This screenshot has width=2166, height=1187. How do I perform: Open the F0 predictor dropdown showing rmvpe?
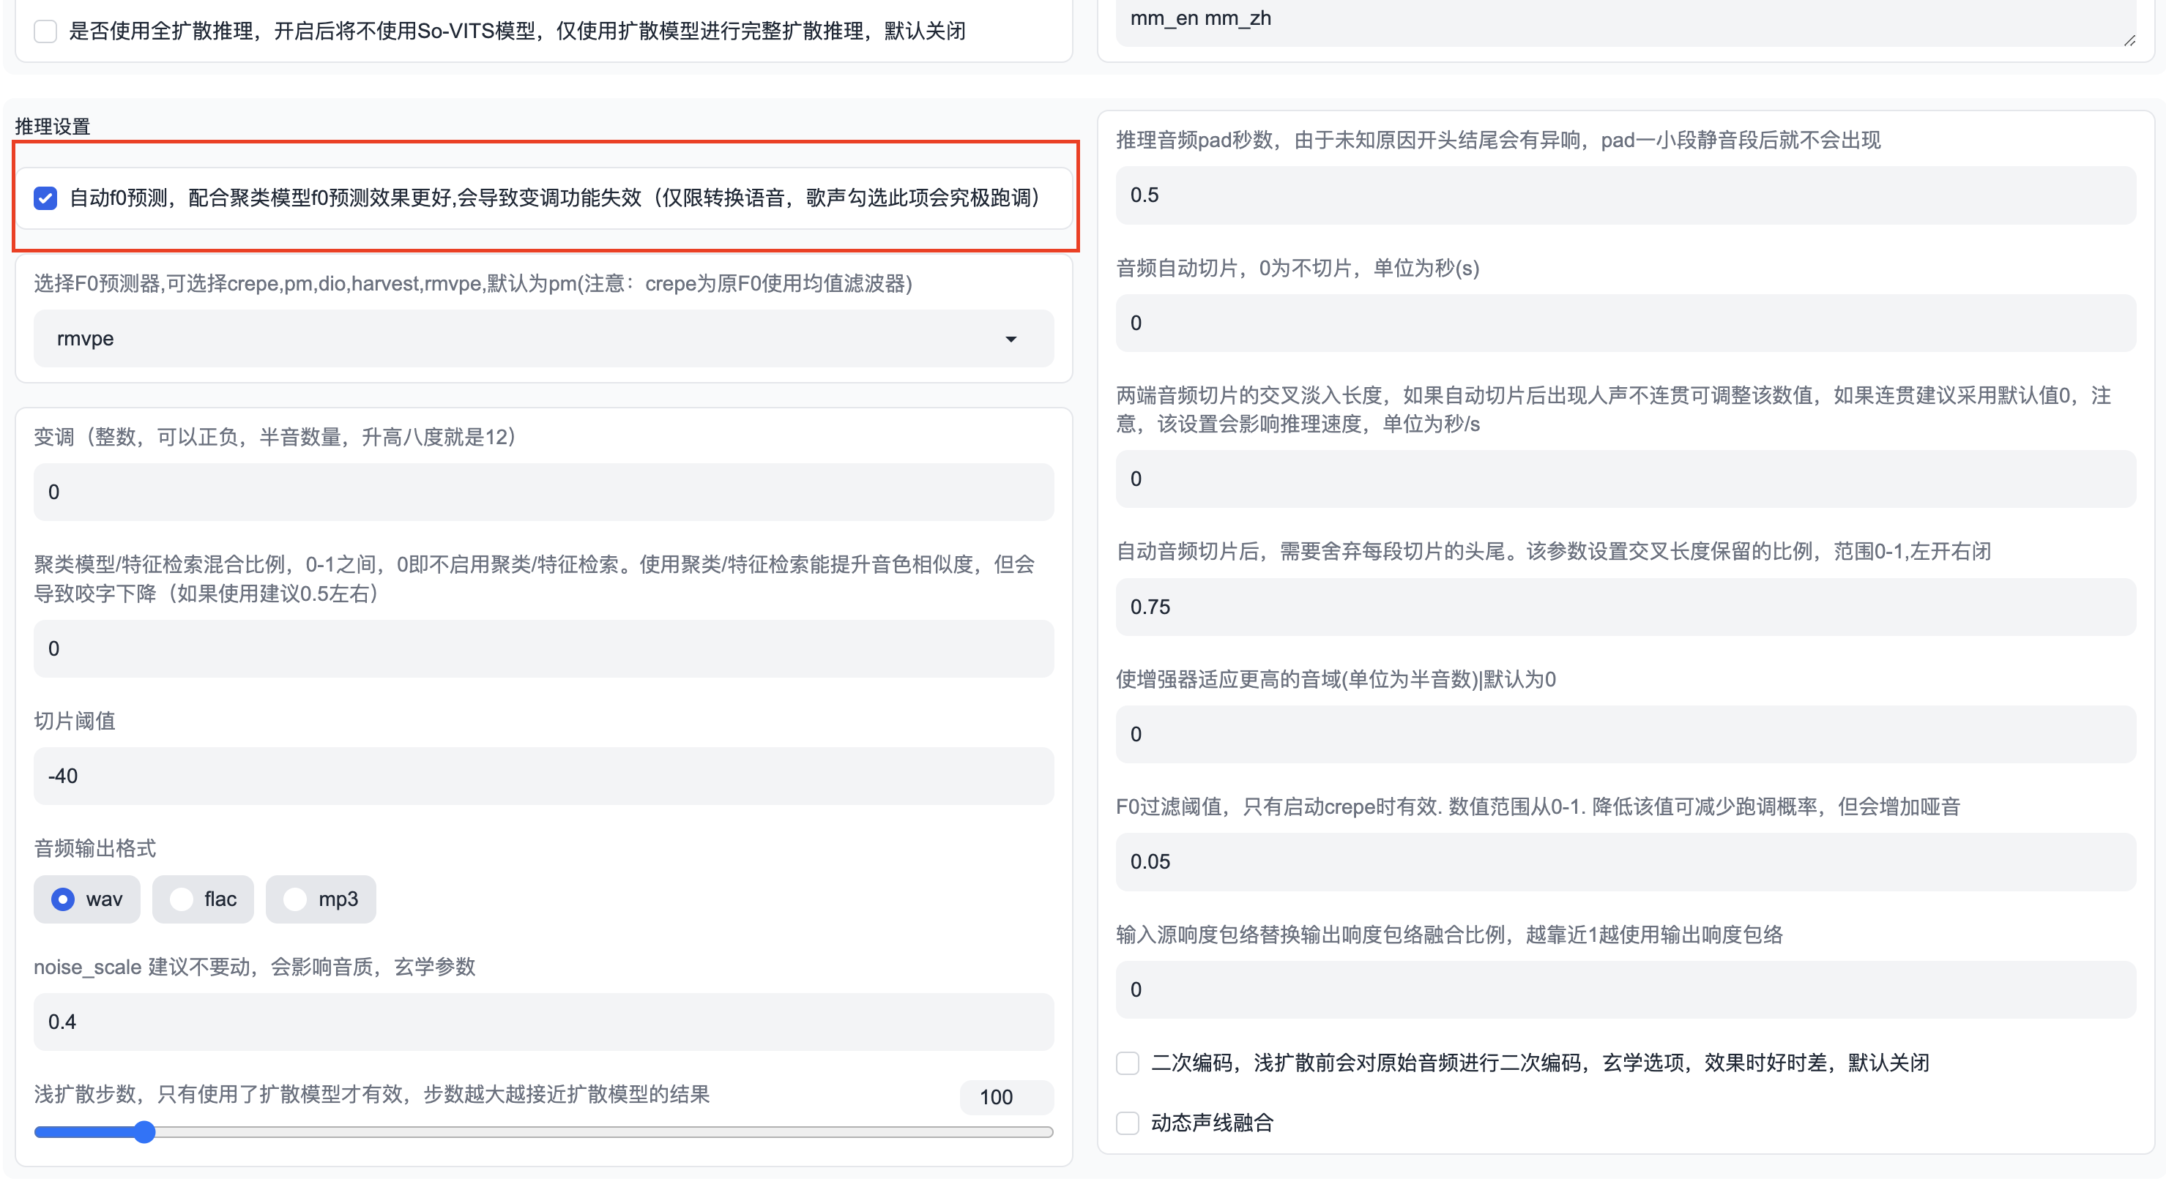pos(543,339)
